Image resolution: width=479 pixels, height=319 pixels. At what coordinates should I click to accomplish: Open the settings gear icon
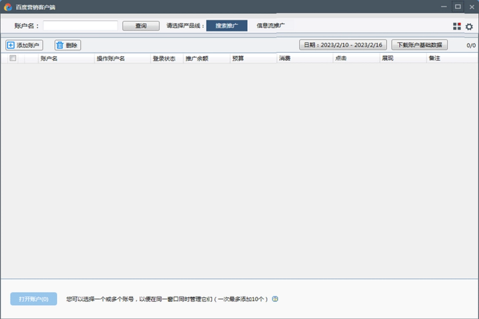click(469, 27)
